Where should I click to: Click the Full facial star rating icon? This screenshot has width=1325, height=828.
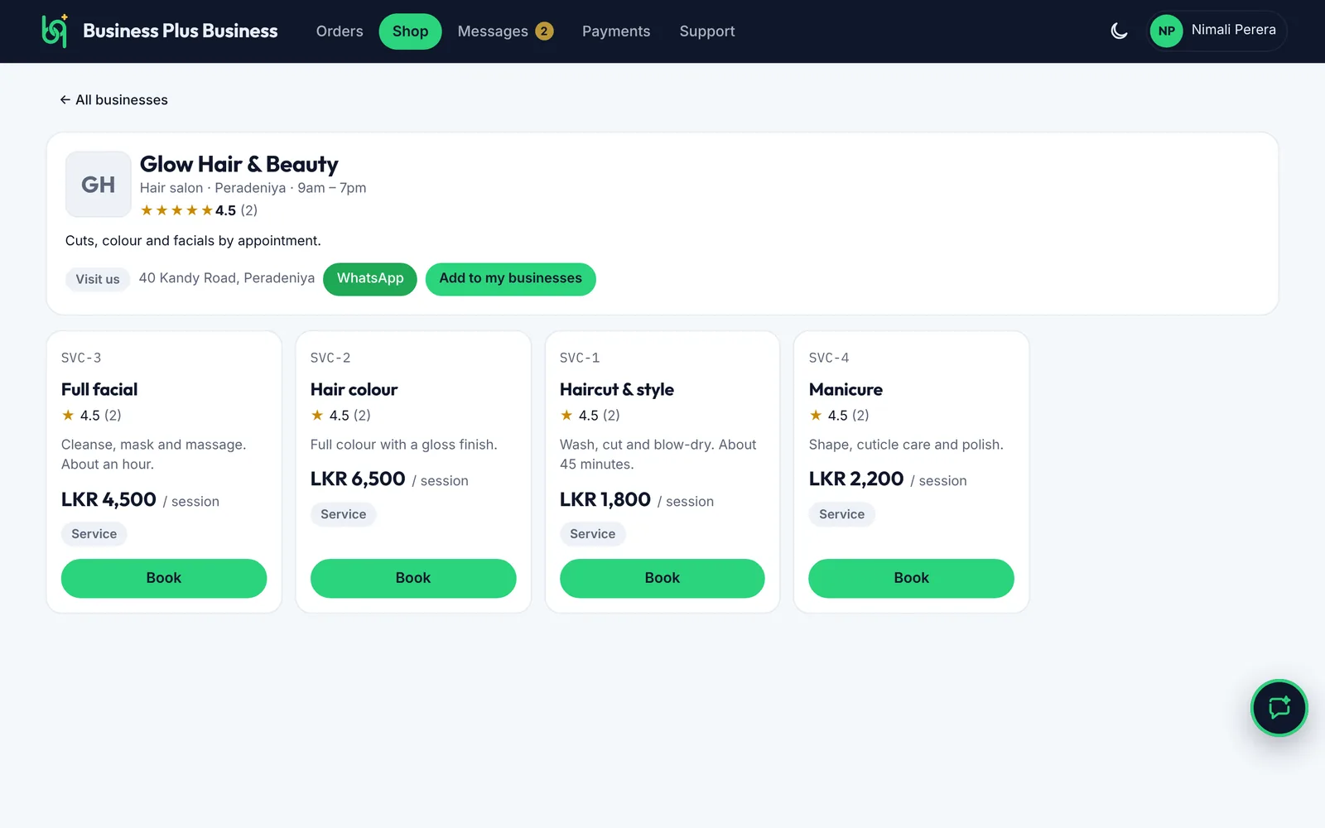coord(68,415)
